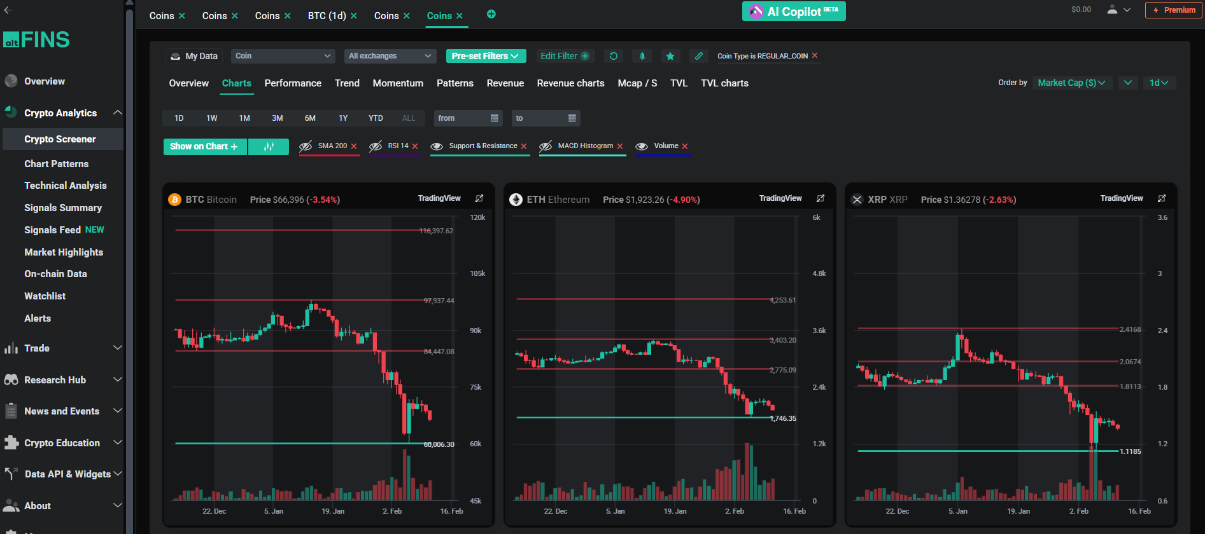Click the refresh filter icon
Image resolution: width=1205 pixels, height=534 pixels.
pos(614,56)
